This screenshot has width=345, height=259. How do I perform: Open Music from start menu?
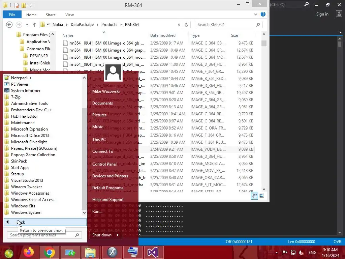click(98, 127)
